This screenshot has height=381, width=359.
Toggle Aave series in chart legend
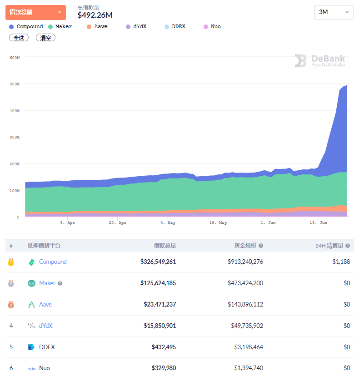point(97,26)
